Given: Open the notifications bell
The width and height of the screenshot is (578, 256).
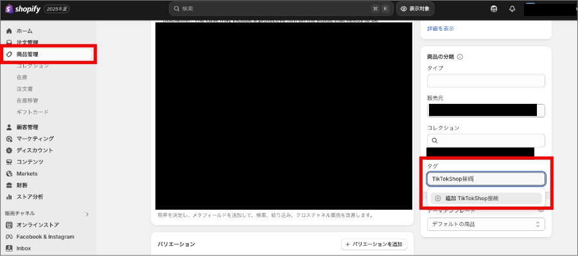Looking at the screenshot, I should click(x=512, y=9).
